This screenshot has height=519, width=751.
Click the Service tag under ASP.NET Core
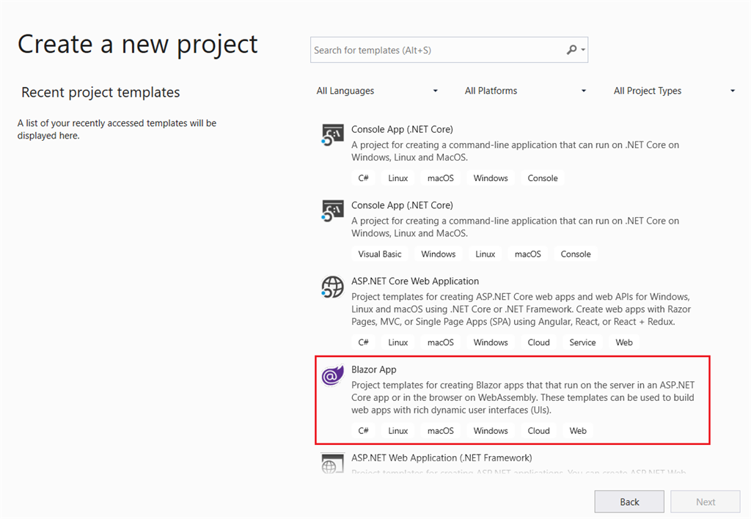point(583,342)
